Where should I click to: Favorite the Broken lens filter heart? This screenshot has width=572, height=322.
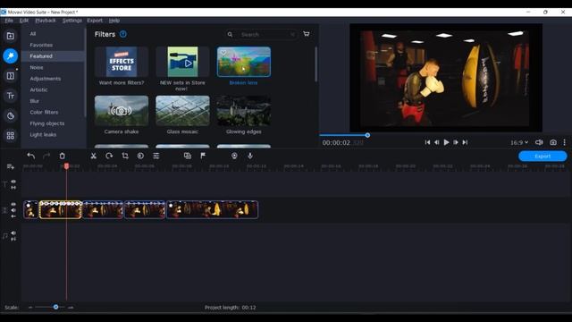223,53
